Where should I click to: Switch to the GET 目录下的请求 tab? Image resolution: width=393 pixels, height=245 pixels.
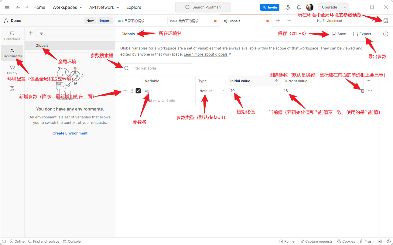click(141, 21)
